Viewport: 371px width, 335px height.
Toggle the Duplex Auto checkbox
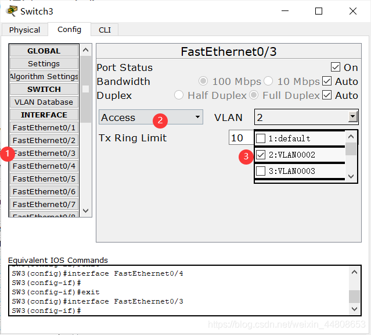click(x=327, y=95)
